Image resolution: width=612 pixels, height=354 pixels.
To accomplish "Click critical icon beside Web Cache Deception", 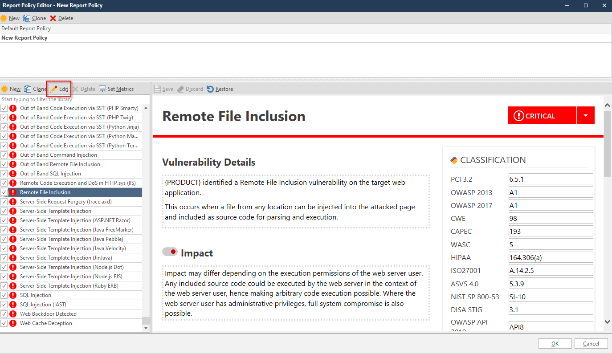I will coord(13,323).
